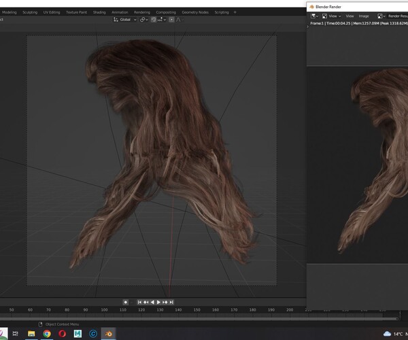Click the snap increment icon
The height and width of the screenshot is (340, 408).
coord(160,20)
